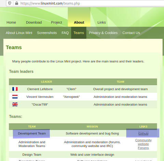The image size is (164, 161).
Task: Select the "Clem" nickname cell
Action: click(71, 89)
